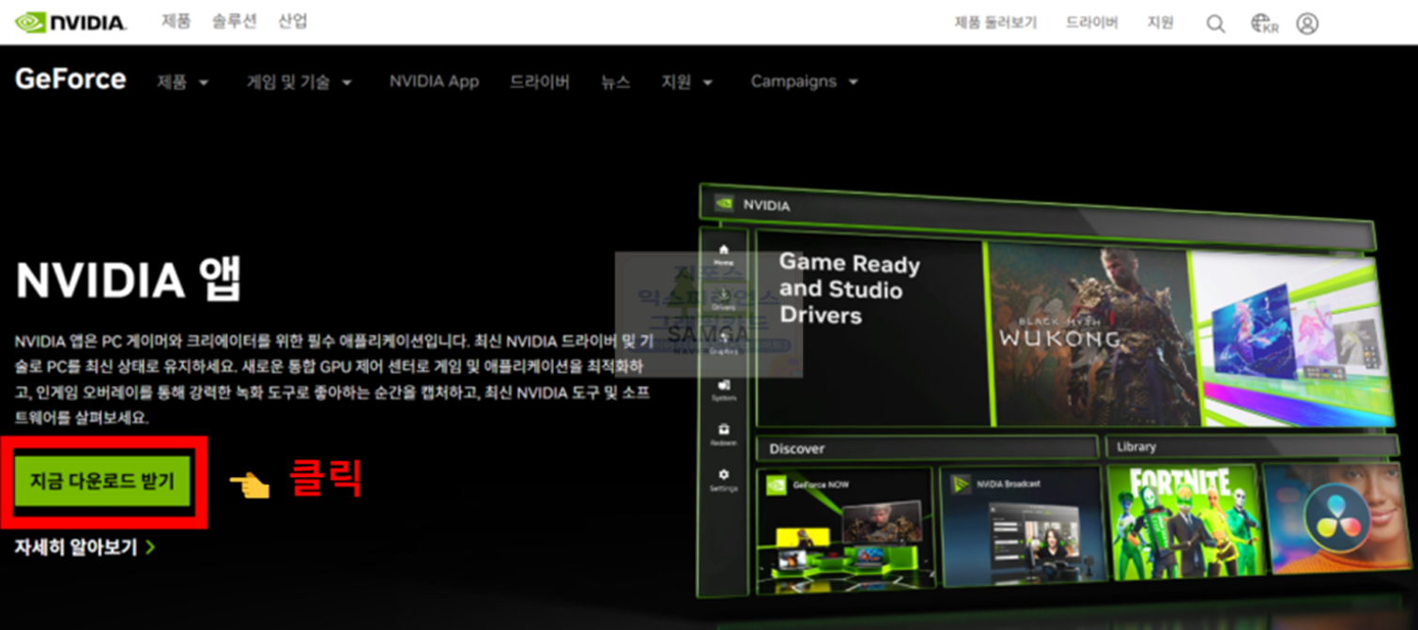The height and width of the screenshot is (630, 1418).
Task: Open the user account profile icon
Action: (x=1307, y=23)
